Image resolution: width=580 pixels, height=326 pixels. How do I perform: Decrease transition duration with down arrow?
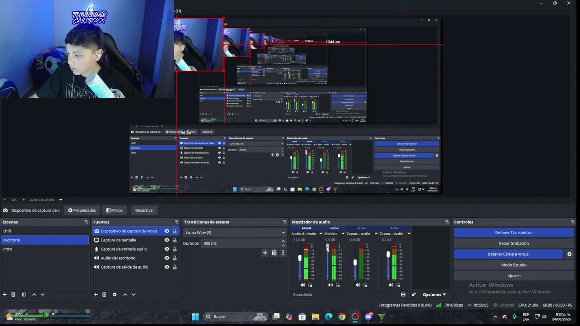283,245
